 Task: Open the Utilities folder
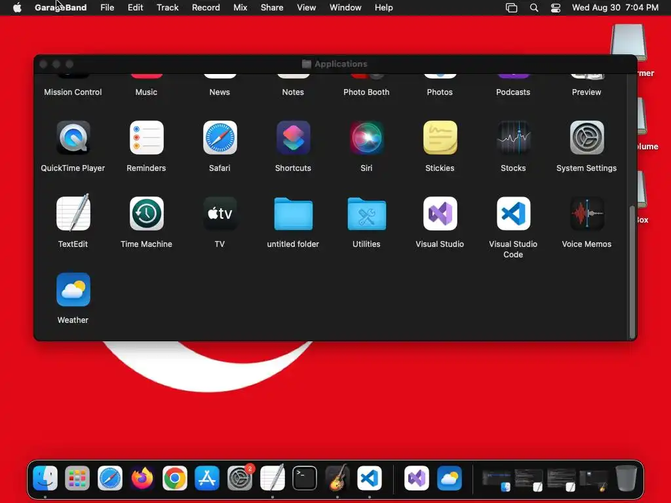point(367,214)
